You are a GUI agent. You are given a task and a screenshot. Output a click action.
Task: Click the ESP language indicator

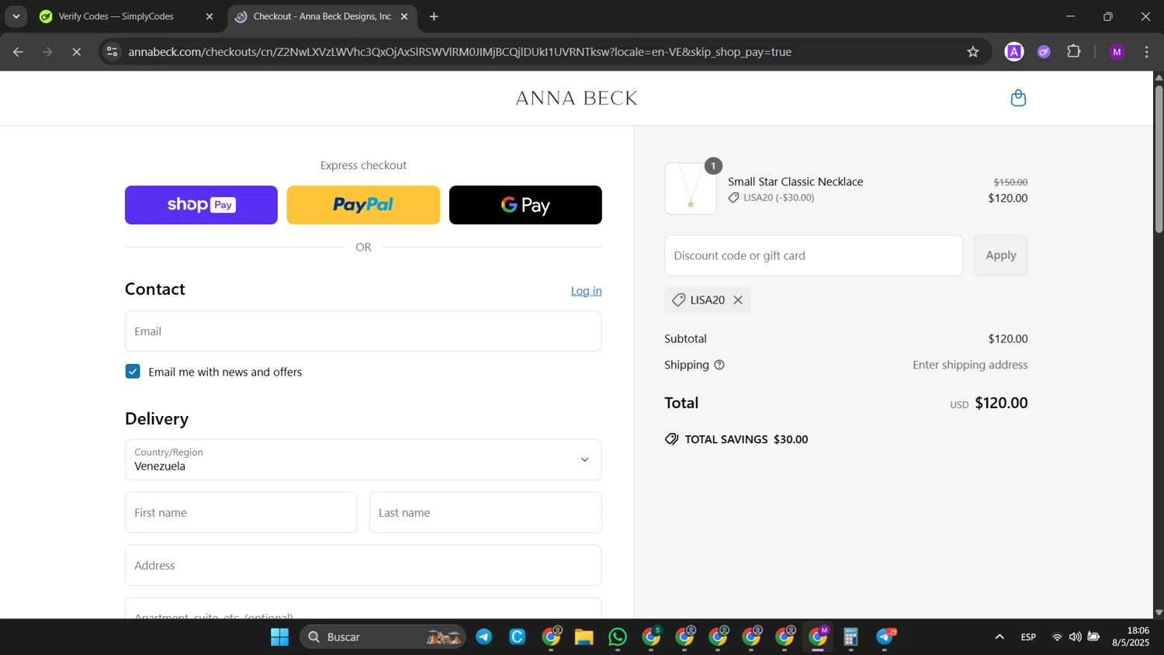(x=1028, y=637)
